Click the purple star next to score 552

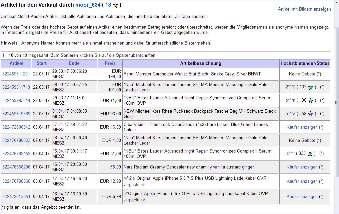311,114
